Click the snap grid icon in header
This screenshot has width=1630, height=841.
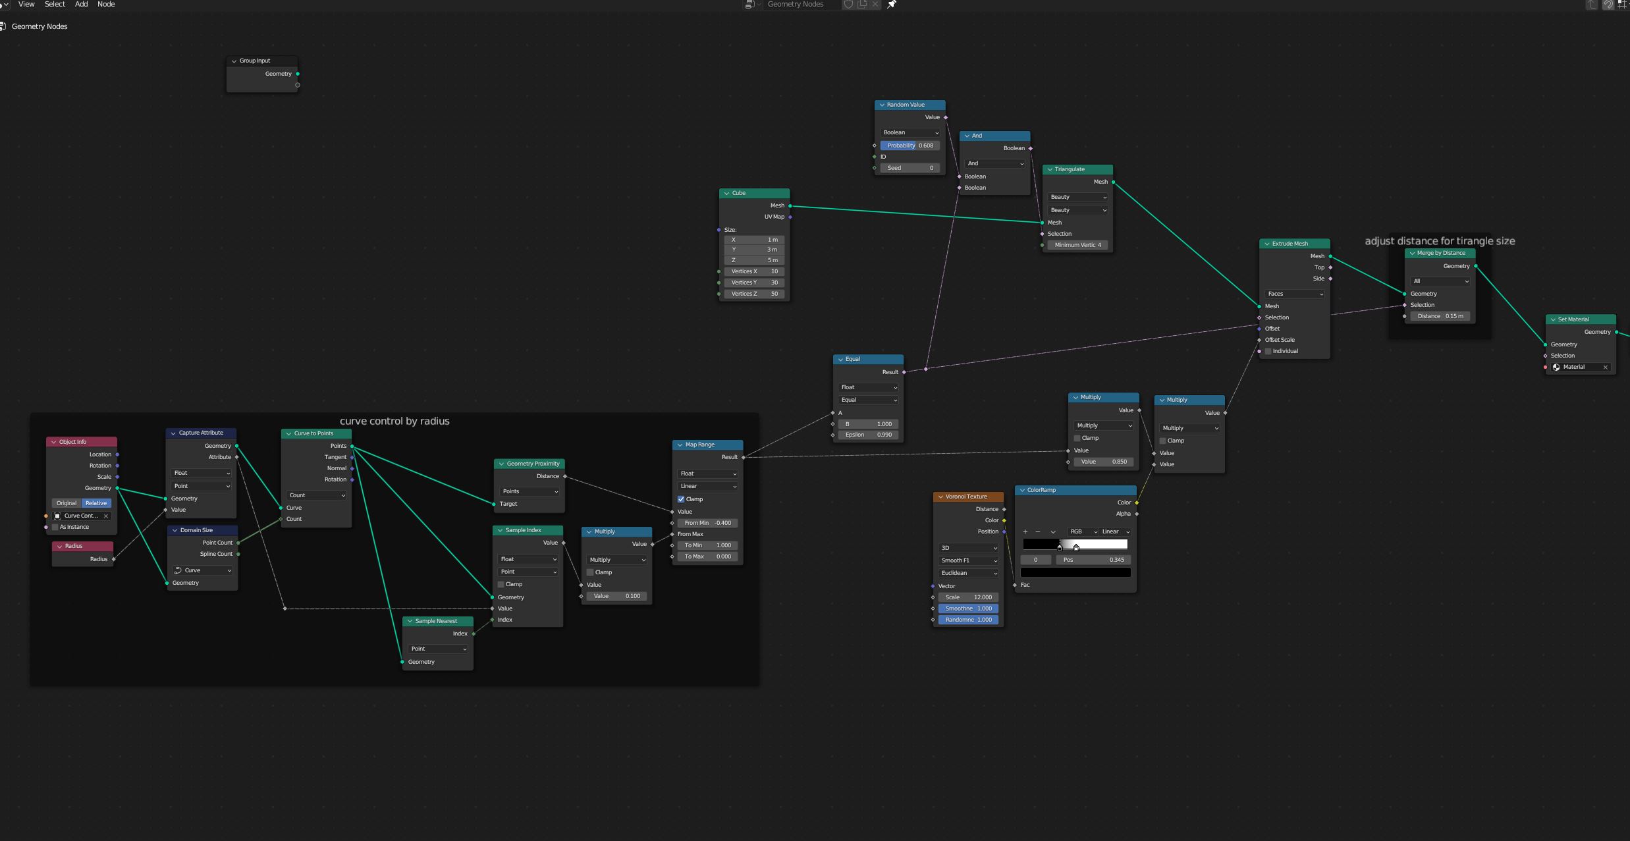(x=1622, y=5)
